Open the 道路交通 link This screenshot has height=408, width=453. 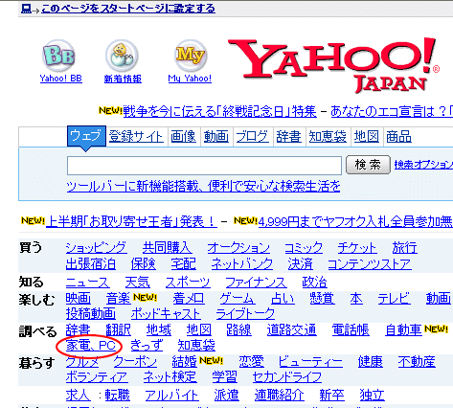(292, 330)
